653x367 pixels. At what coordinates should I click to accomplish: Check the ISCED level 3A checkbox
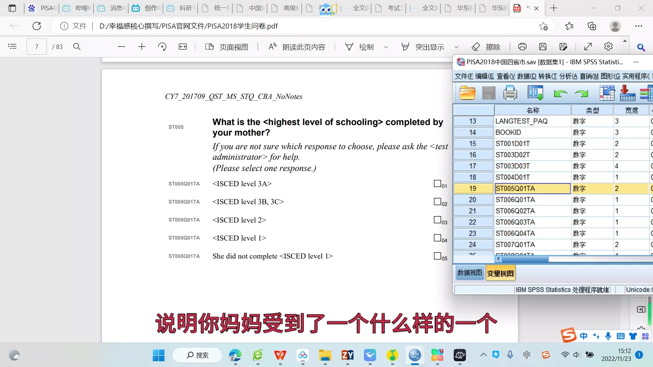[437, 183]
